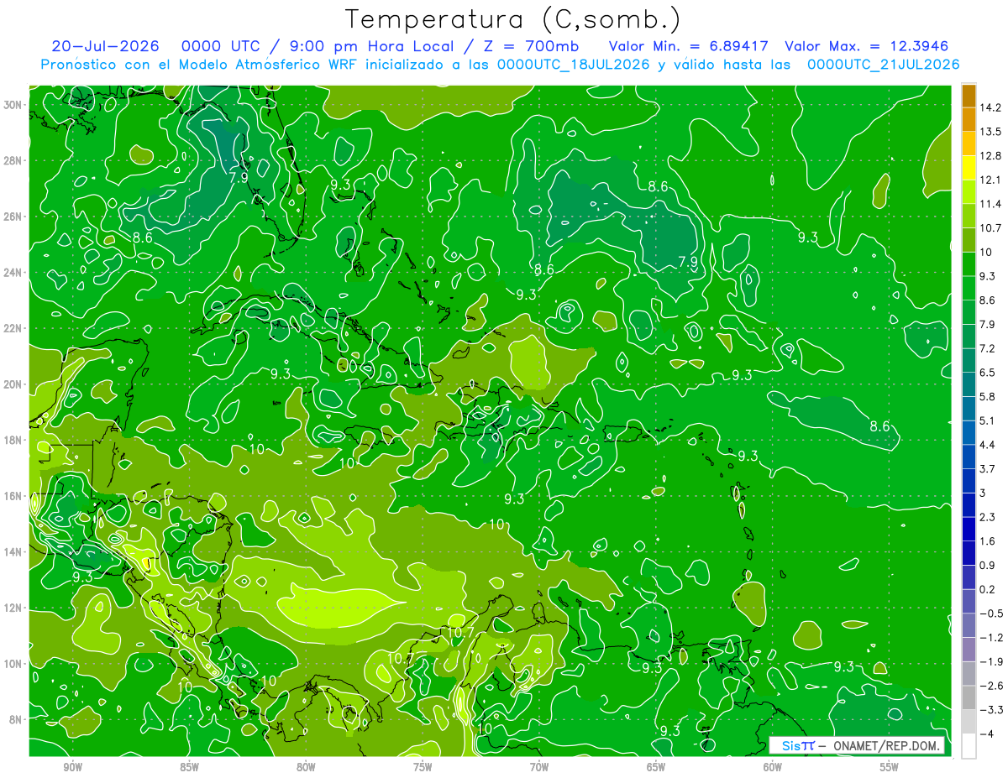
Task: Click the 65W longitude axis label
Action: point(656,767)
